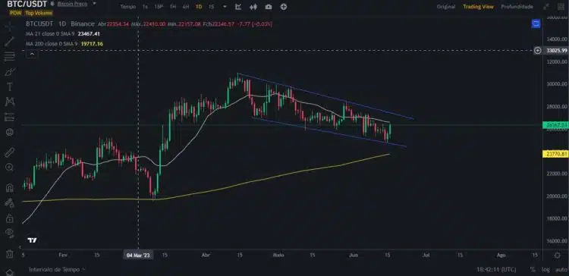
Task: Click the 33025.99 price axis label
Action: tap(556, 50)
